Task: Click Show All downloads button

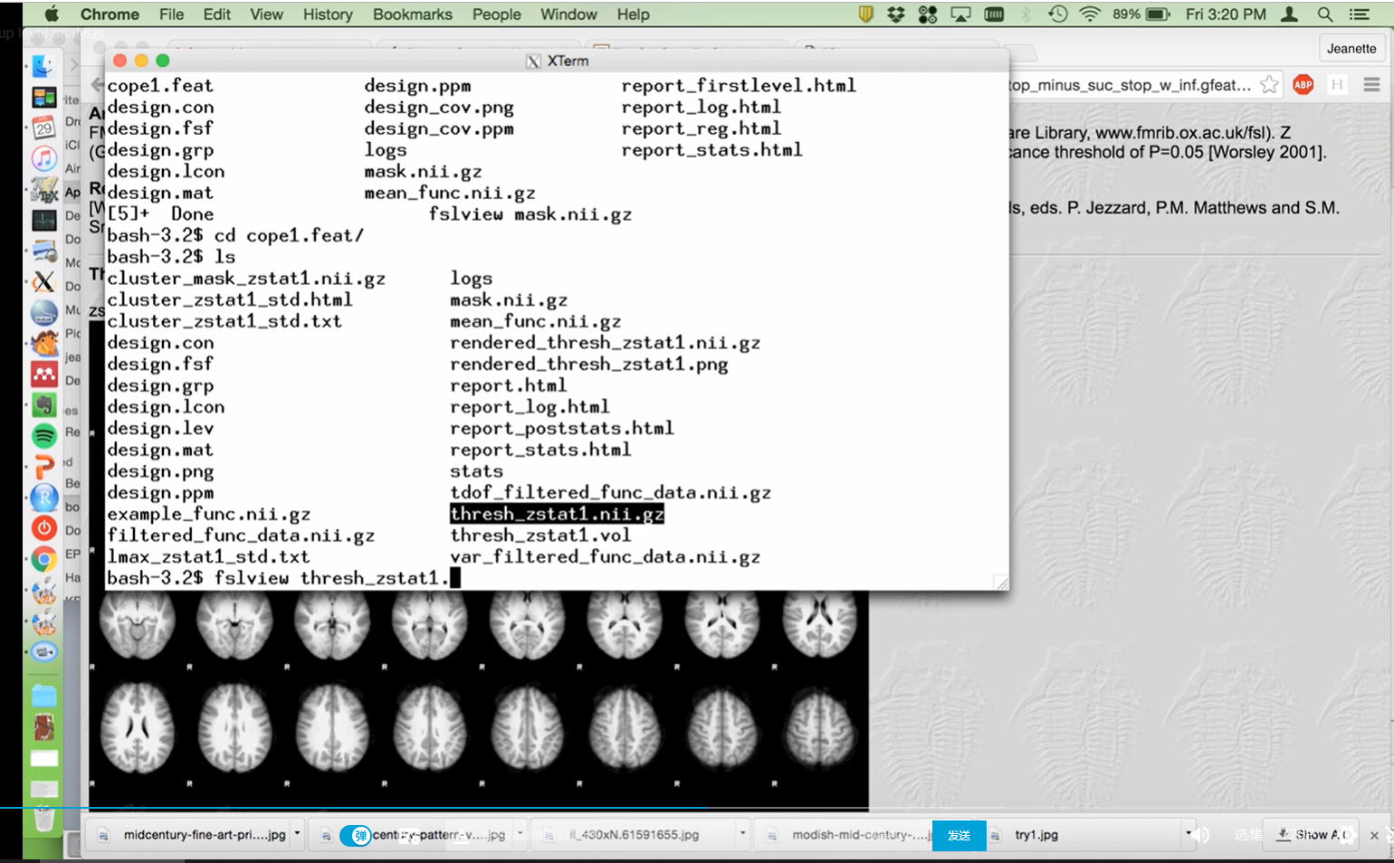Action: click(x=1313, y=834)
